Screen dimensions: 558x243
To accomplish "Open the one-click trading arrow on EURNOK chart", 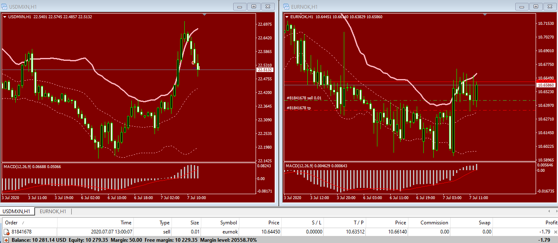I will click(287, 17).
